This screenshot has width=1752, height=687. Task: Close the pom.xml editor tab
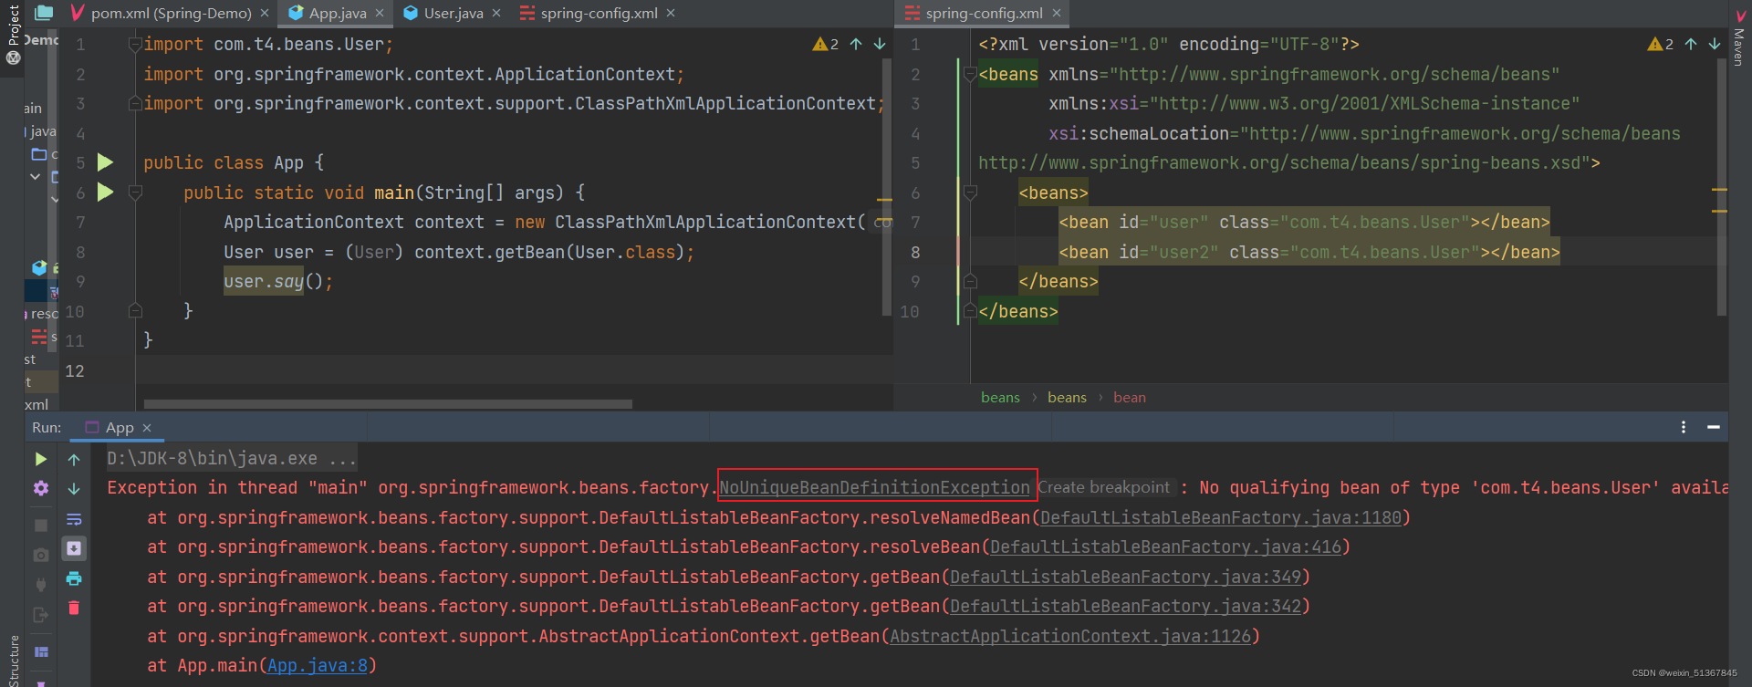(x=265, y=13)
